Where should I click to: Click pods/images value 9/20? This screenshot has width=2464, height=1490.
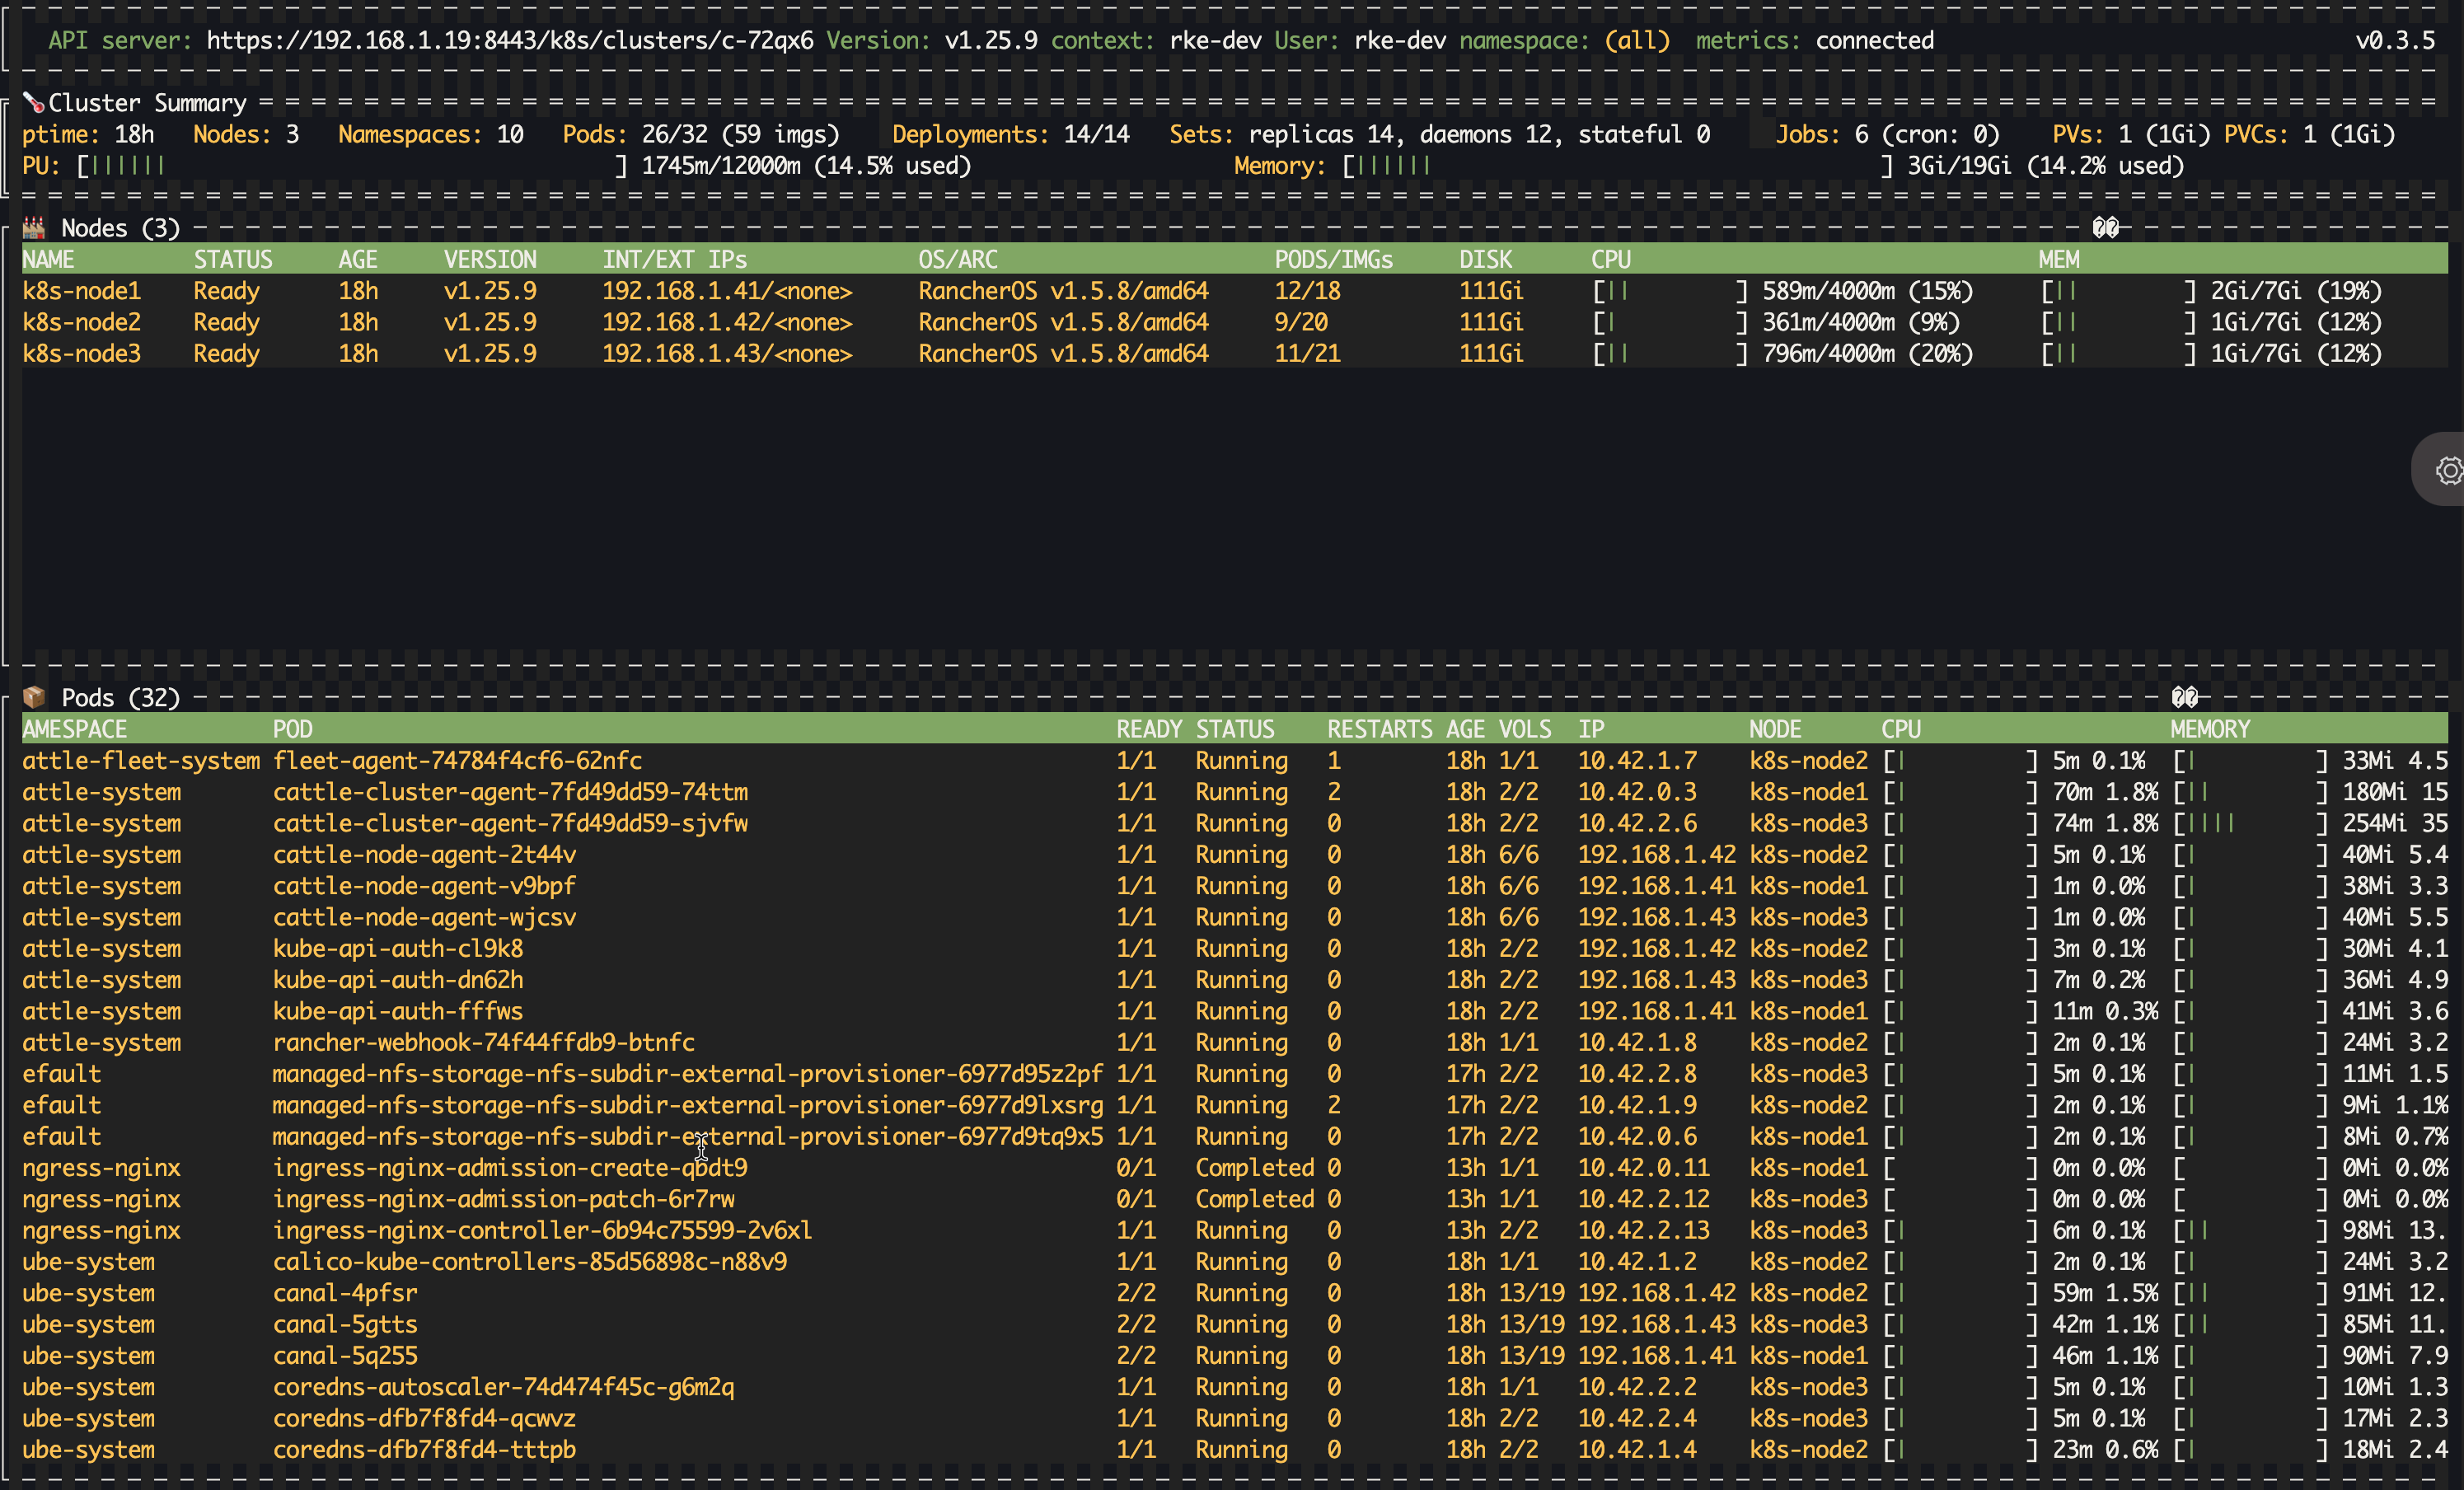[1301, 322]
